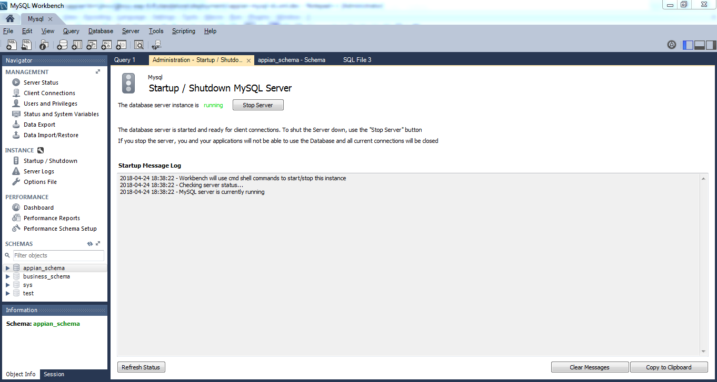Click the Users and Privileges icon
This screenshot has height=382, width=717.
pos(16,104)
